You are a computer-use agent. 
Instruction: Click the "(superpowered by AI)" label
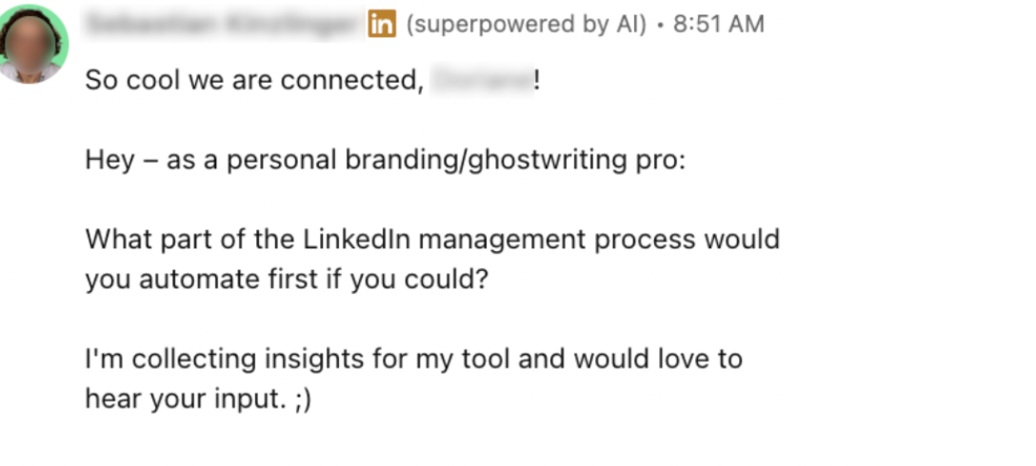[527, 25]
